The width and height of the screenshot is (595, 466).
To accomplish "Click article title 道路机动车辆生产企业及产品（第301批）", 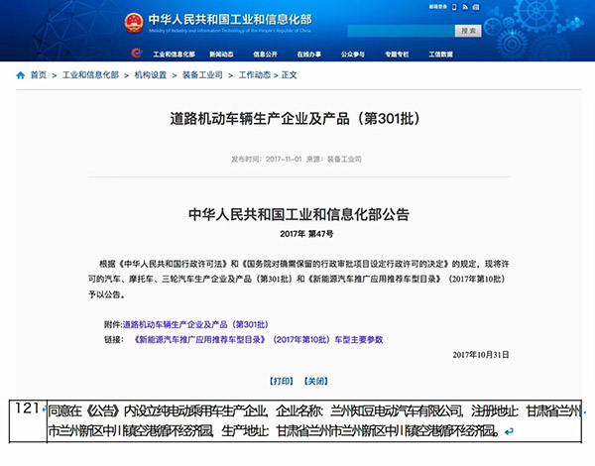I will coord(296,119).
